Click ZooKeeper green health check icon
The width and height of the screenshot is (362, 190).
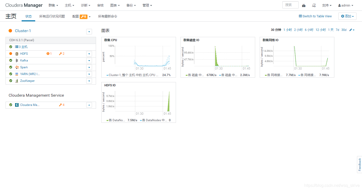(x=11, y=81)
